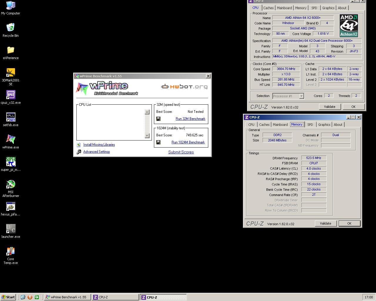
Task: Open first quick launch icon in taskbar
Action: point(23,297)
